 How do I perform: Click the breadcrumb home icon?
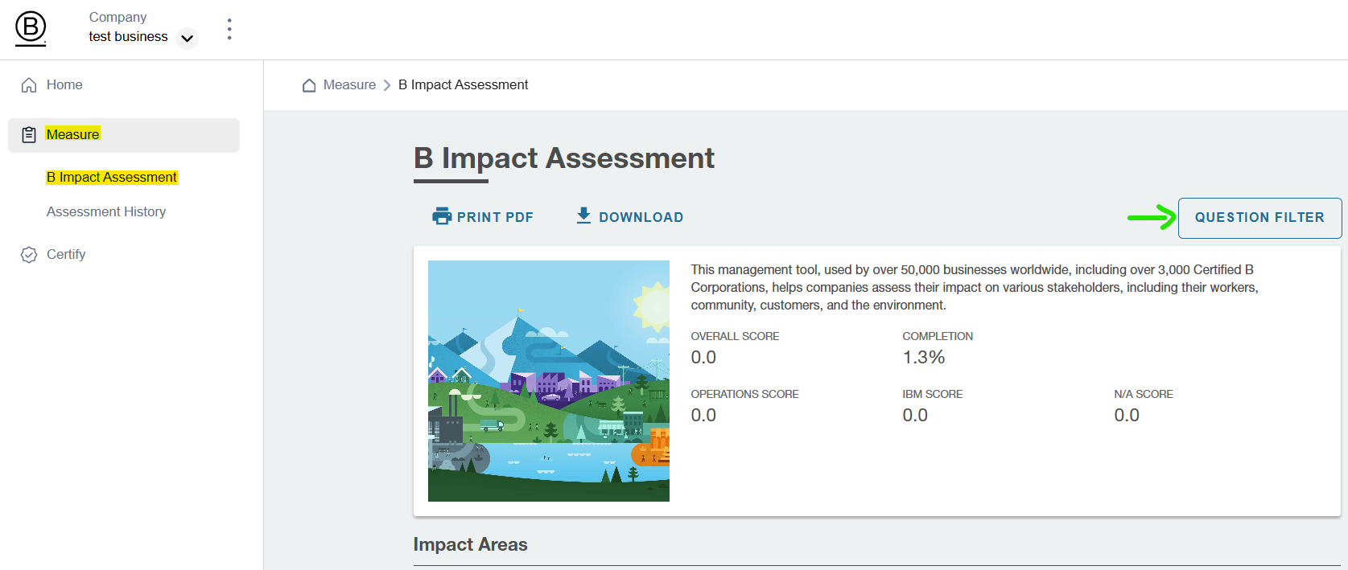pyautogui.click(x=309, y=85)
